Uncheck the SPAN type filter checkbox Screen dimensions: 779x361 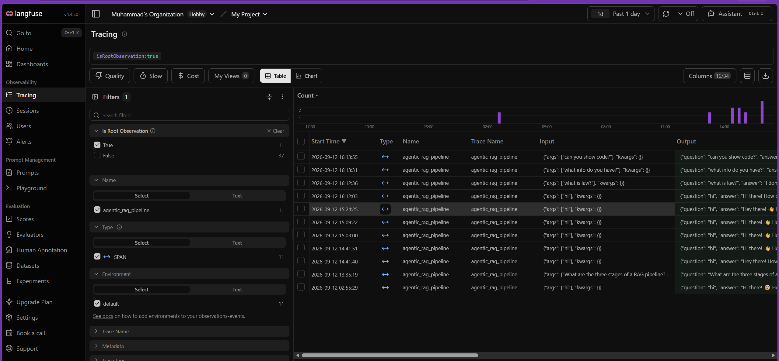[x=97, y=256]
